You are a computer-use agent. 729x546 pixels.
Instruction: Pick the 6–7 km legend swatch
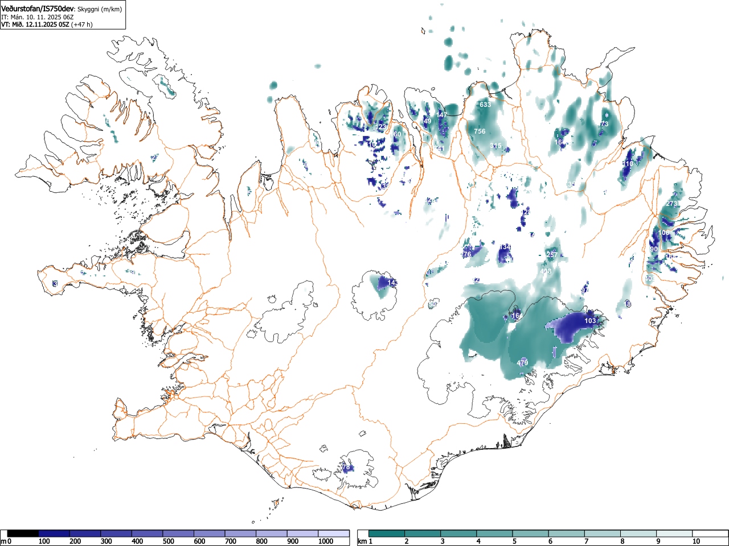click(567, 533)
